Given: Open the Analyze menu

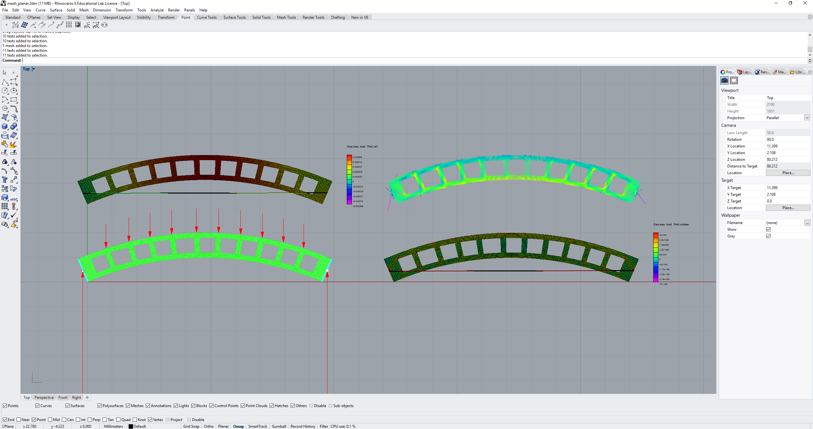Looking at the screenshot, I should pyautogui.click(x=157, y=10).
